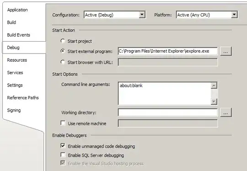Click the Platform label

(x=163, y=15)
